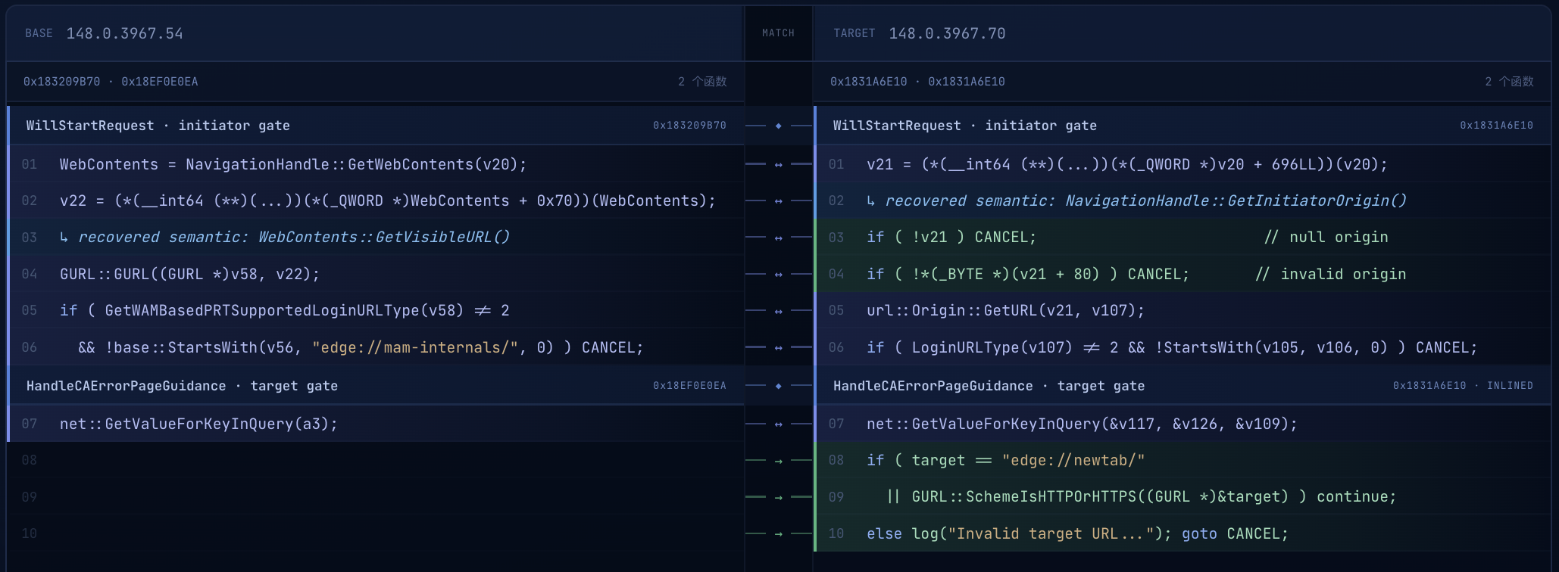The height and width of the screenshot is (572, 1559).
Task: Click the TARGET version 148.0.3967.70
Action: click(947, 33)
